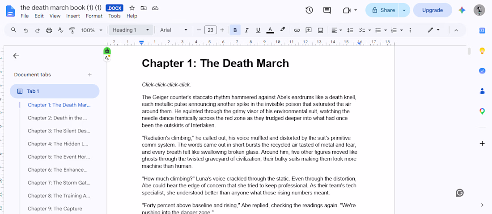Open the text color picker
Viewport: 492px width, 214px height.
pyautogui.click(x=270, y=30)
